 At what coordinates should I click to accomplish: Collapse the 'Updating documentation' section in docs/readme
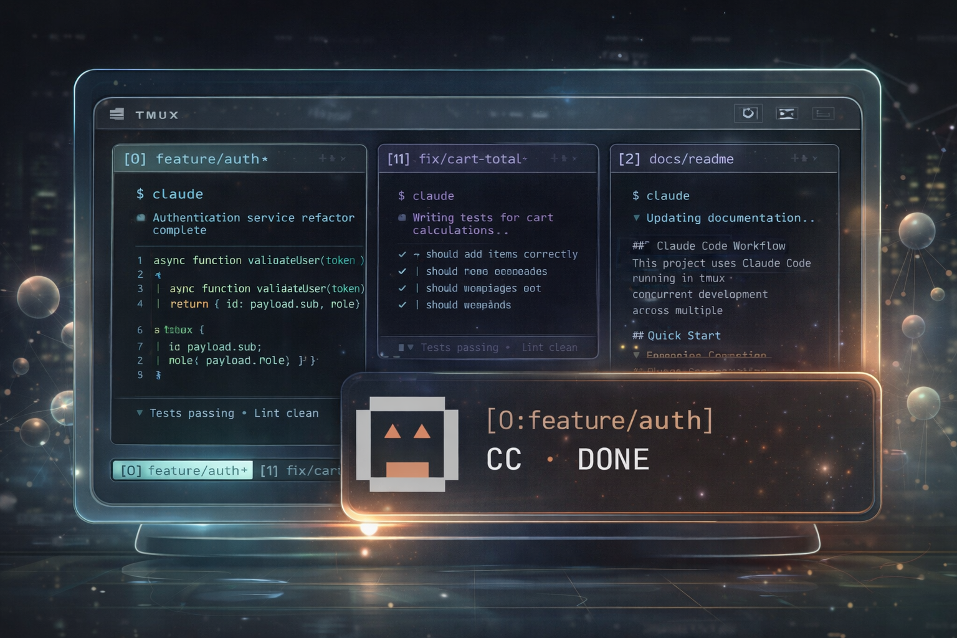pyautogui.click(x=636, y=217)
